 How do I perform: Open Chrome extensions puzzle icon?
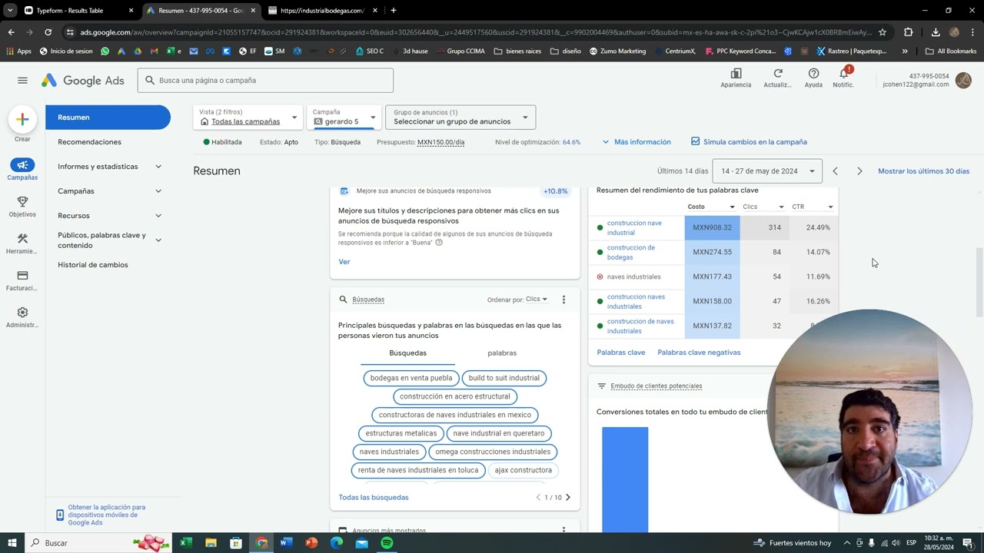pyautogui.click(x=908, y=32)
